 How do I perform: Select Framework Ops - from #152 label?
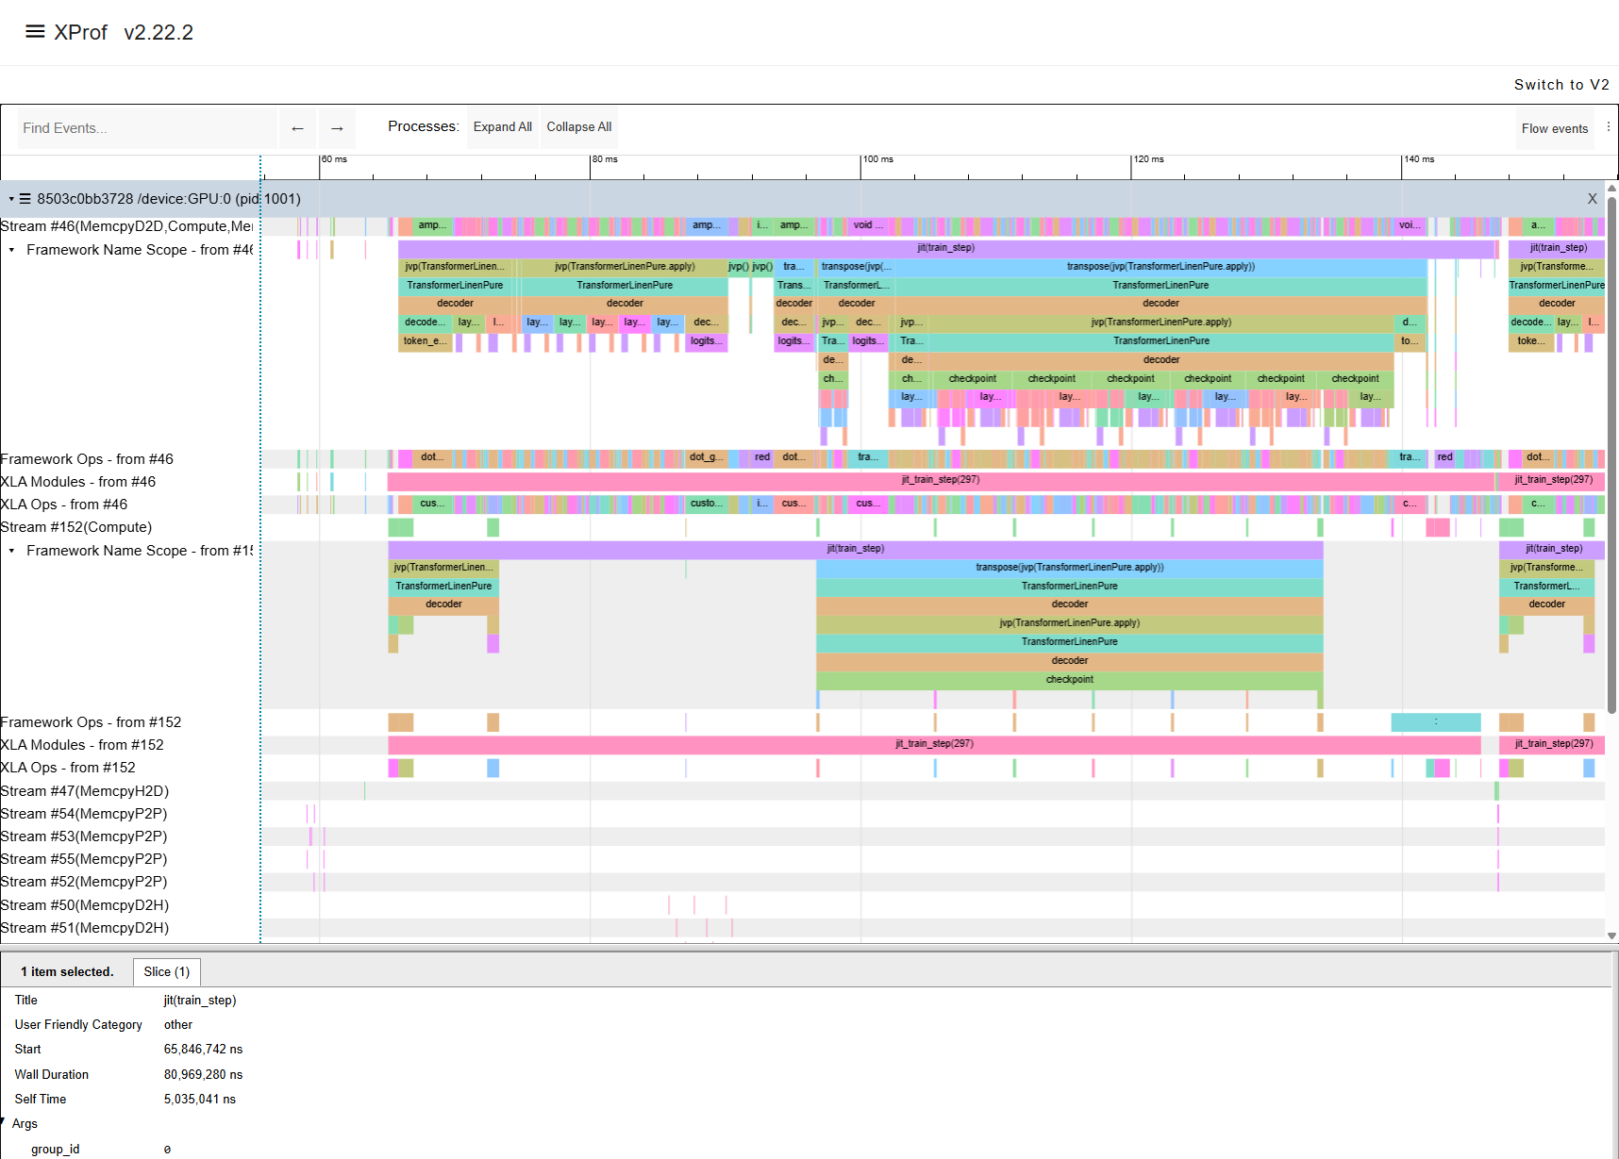click(x=91, y=722)
